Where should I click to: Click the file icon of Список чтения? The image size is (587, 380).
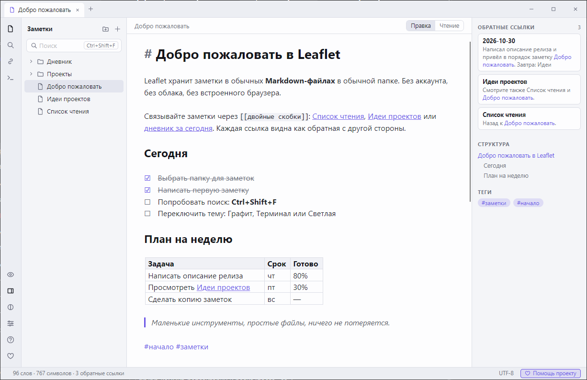[x=40, y=112]
